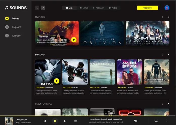
Task: Select the ALL tab
Action: 69,8
